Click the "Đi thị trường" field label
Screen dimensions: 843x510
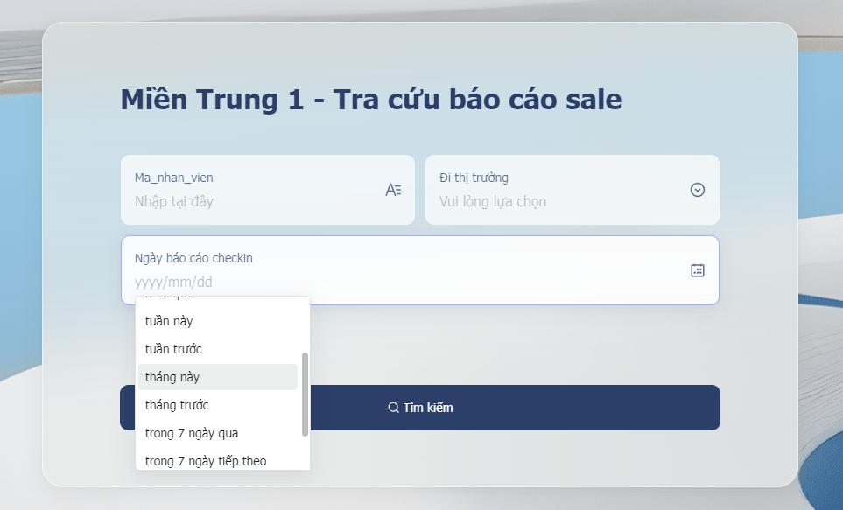point(474,178)
